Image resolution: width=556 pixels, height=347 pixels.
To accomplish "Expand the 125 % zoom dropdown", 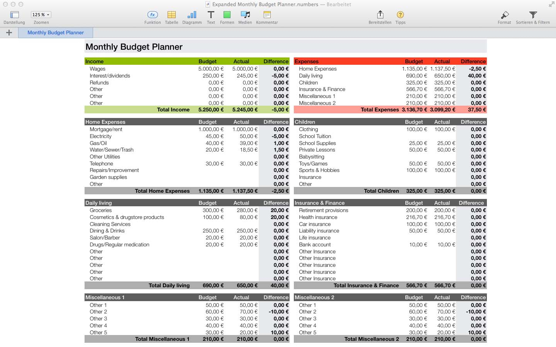I will [x=41, y=15].
